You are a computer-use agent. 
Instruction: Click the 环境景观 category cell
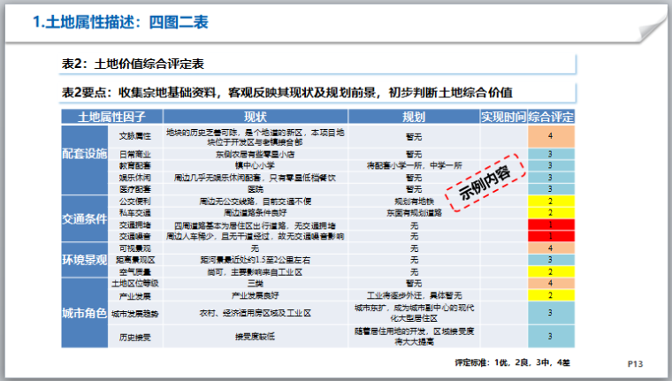click(x=86, y=262)
